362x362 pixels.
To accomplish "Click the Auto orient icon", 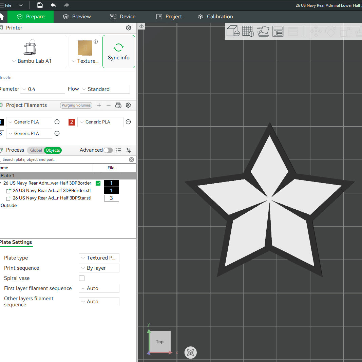I will pos(263,31).
